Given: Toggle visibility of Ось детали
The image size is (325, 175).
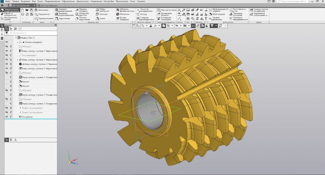Looking at the screenshot, I should coord(7,117).
